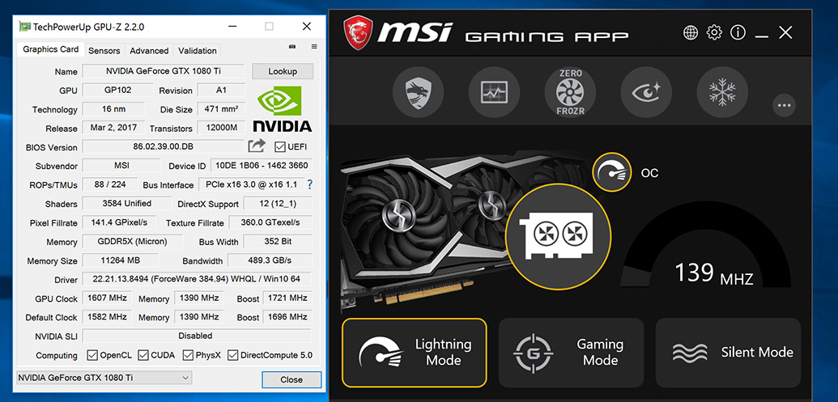838x402 pixels.
Task: Click the Device ID value 10DE 1B06 - 1462 3660
Action: pyautogui.click(x=262, y=166)
